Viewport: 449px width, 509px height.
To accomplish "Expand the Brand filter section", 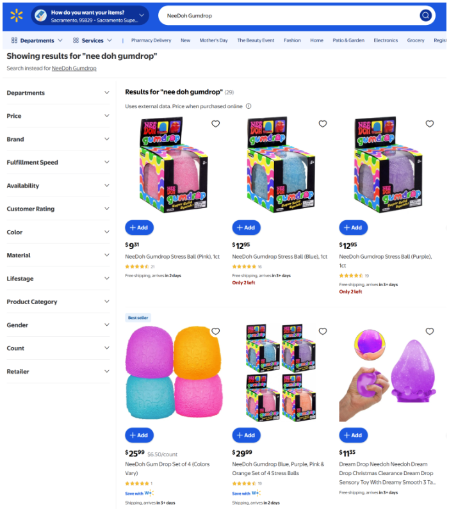I will pyautogui.click(x=58, y=139).
